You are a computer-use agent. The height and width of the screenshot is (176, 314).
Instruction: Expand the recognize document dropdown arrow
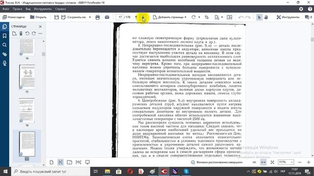tap(222, 18)
